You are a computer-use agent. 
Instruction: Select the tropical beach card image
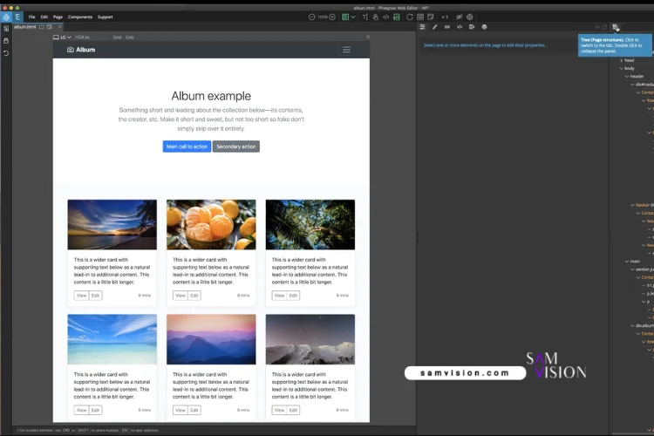click(112, 339)
